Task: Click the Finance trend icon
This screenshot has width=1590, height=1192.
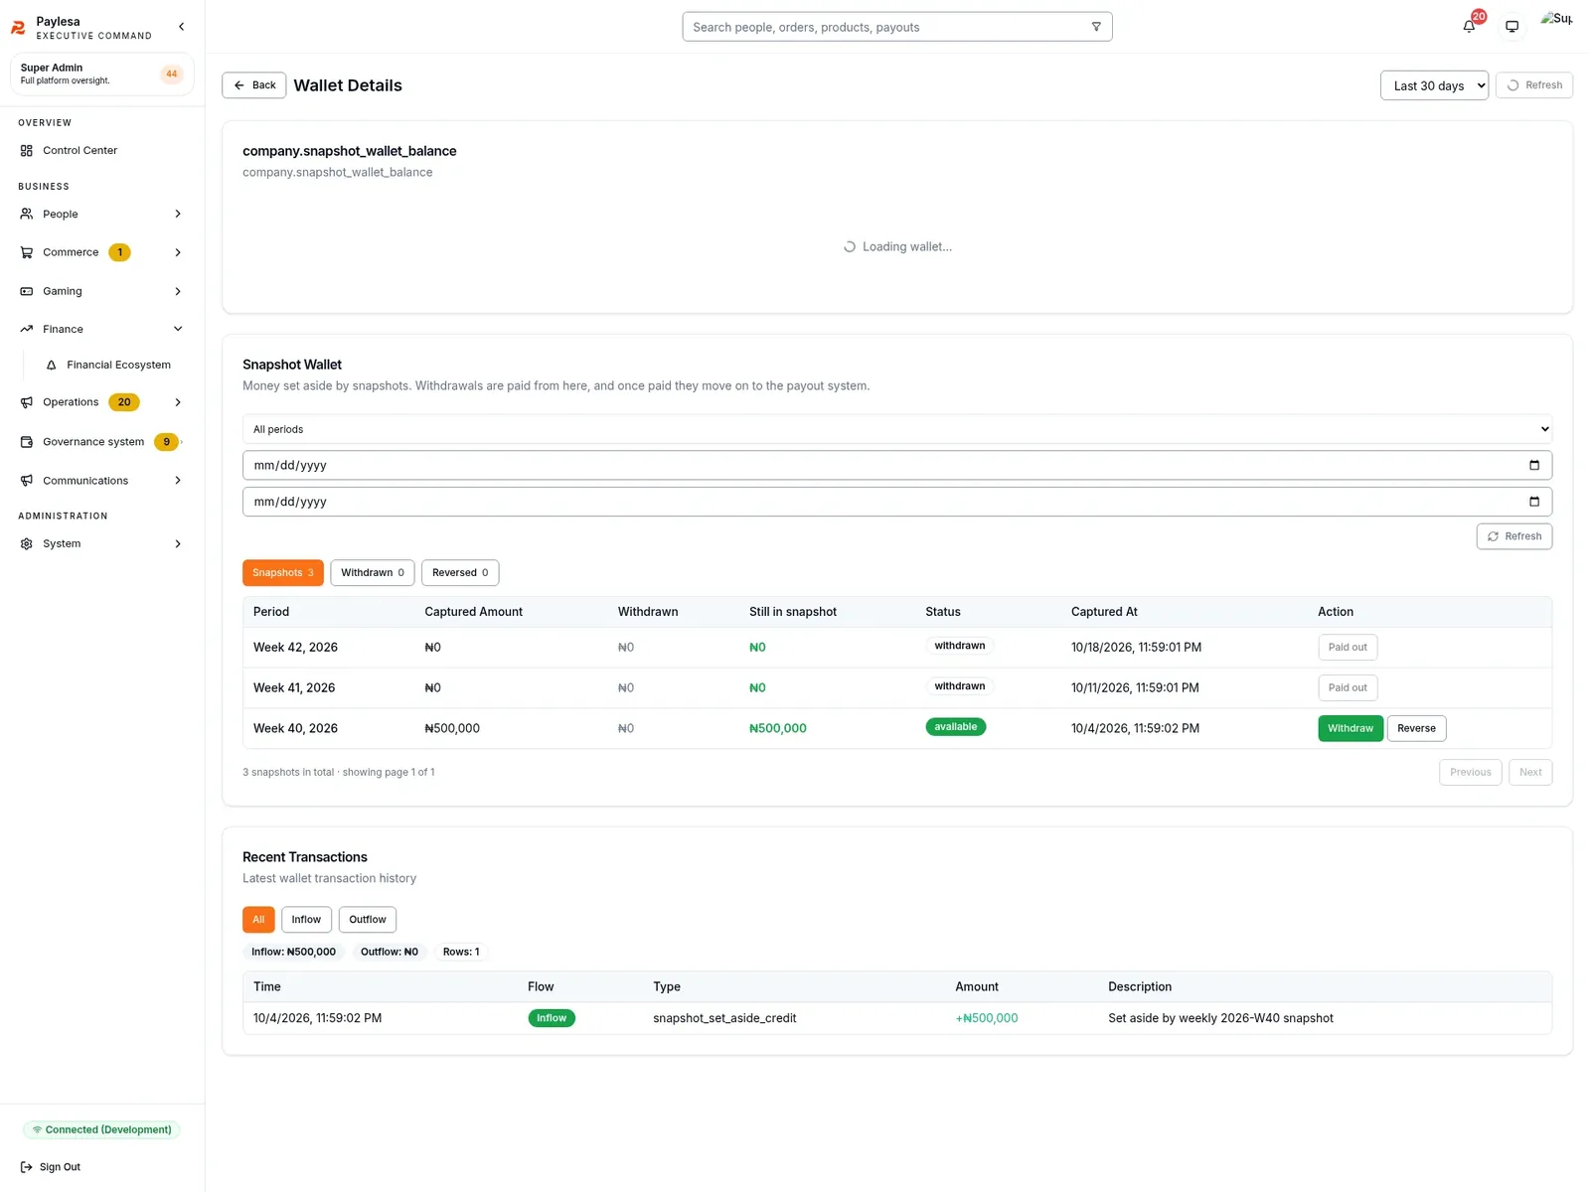Action: coord(27,329)
